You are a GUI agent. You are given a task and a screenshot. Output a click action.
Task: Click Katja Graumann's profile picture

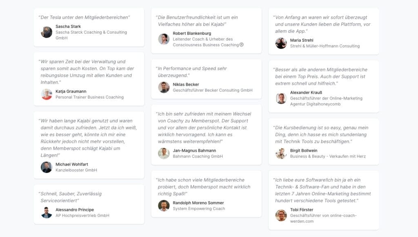[47, 94]
